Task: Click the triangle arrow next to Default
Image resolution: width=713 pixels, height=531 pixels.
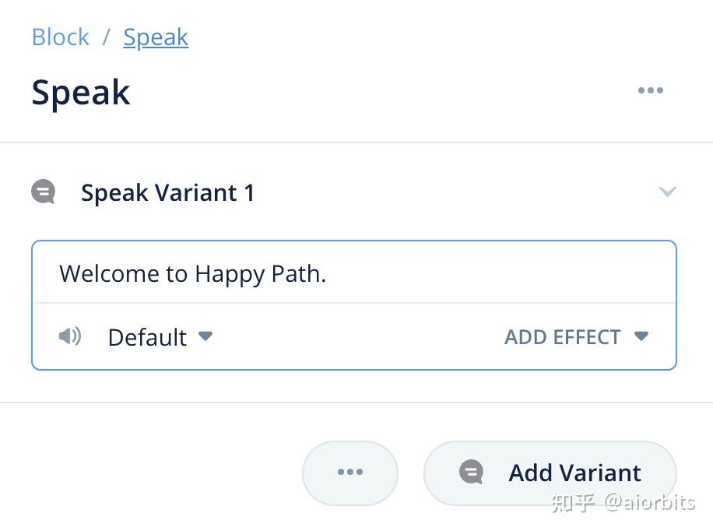Action: point(205,336)
